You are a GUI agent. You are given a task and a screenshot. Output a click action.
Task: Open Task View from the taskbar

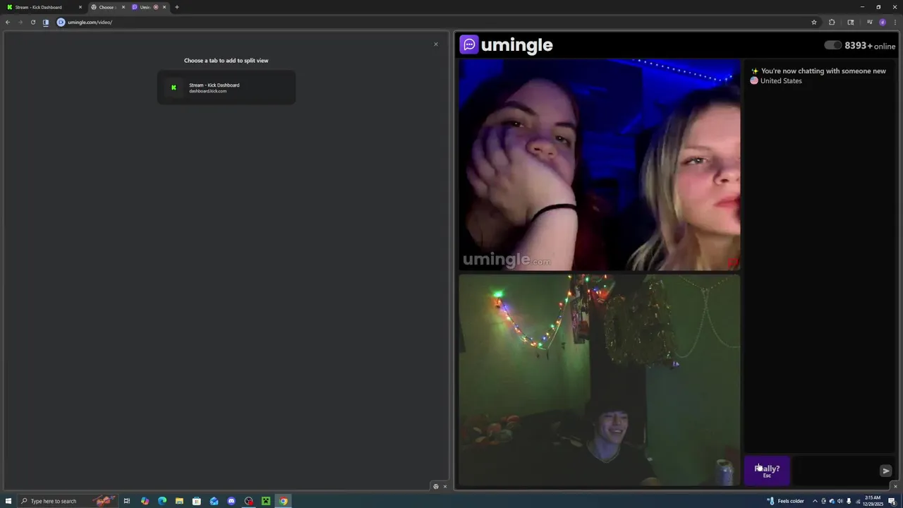(127, 501)
